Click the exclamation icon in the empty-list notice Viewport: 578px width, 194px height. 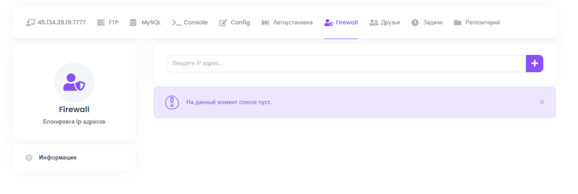pyautogui.click(x=172, y=102)
